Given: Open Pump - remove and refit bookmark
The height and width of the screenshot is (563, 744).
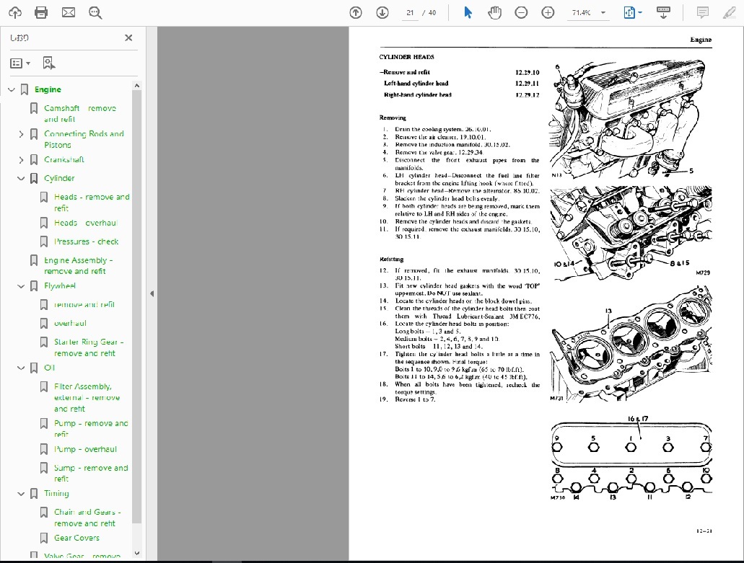Looking at the screenshot, I should (x=91, y=428).
